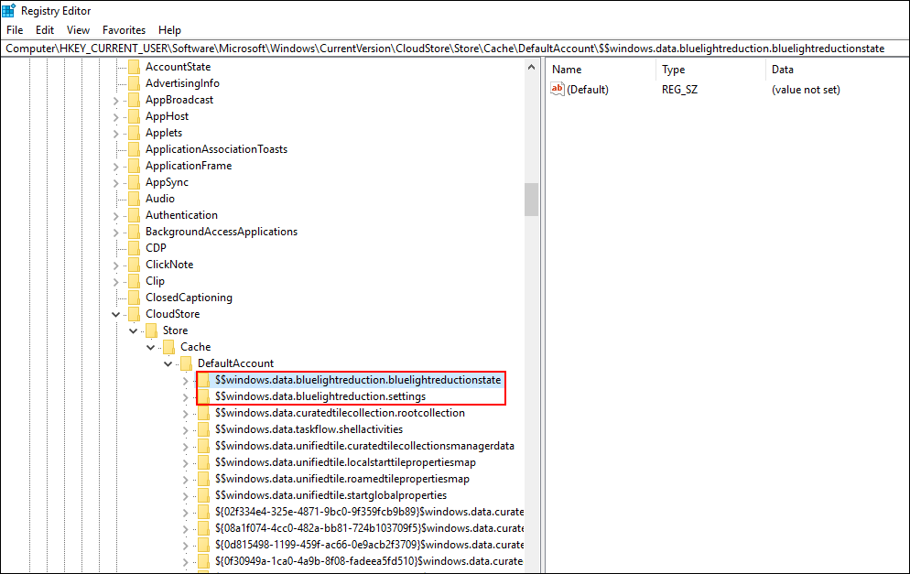Expand the AppBroadcast key
Image resolution: width=910 pixels, height=574 pixels.
(x=116, y=101)
